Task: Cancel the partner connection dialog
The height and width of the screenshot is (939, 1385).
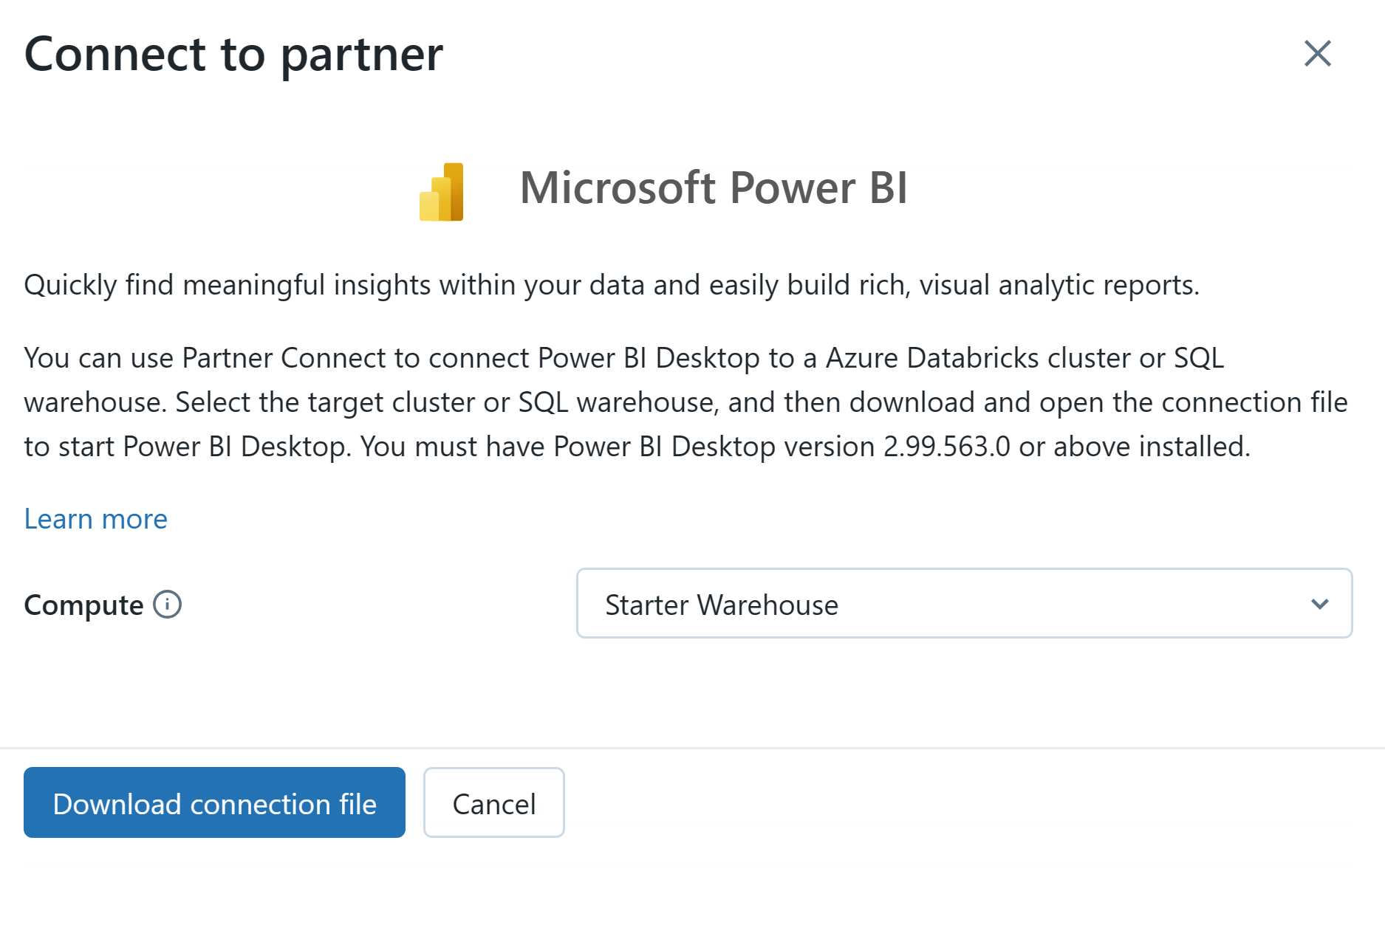Action: 493,802
